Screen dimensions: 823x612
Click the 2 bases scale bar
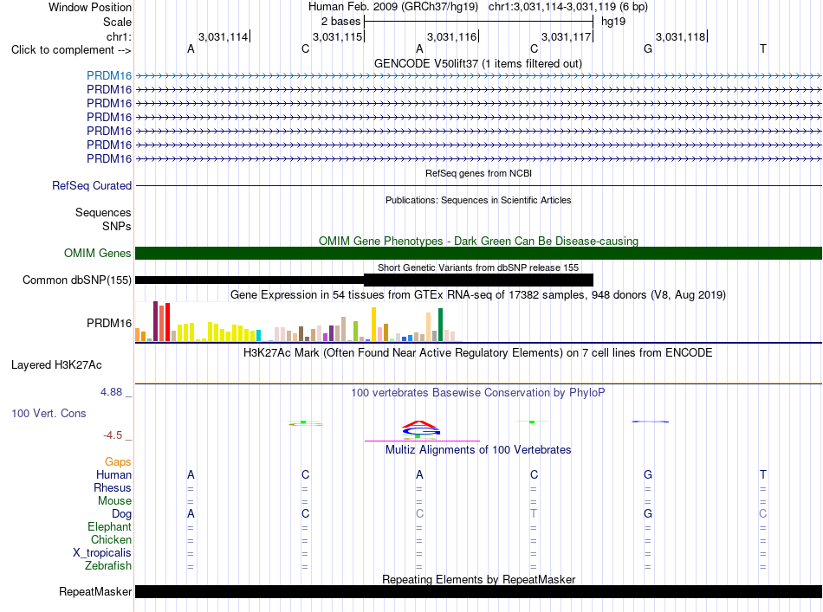click(x=479, y=22)
